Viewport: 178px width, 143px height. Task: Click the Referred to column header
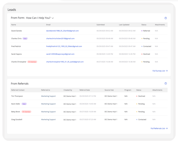[x=45, y=90]
